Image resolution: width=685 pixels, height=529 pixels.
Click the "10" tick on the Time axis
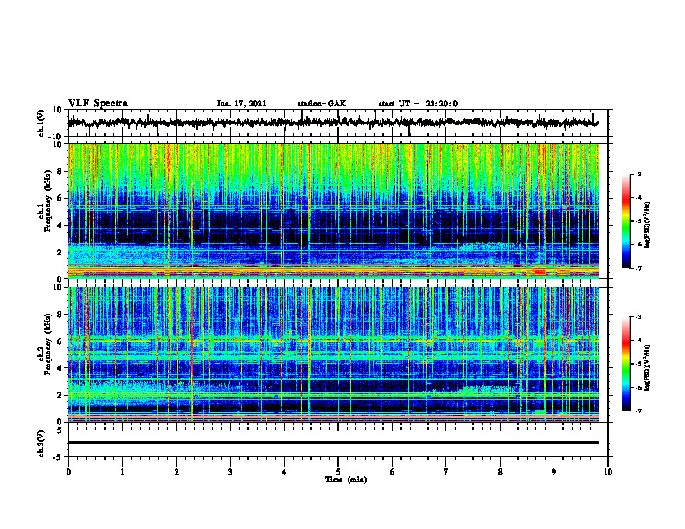click(x=608, y=472)
